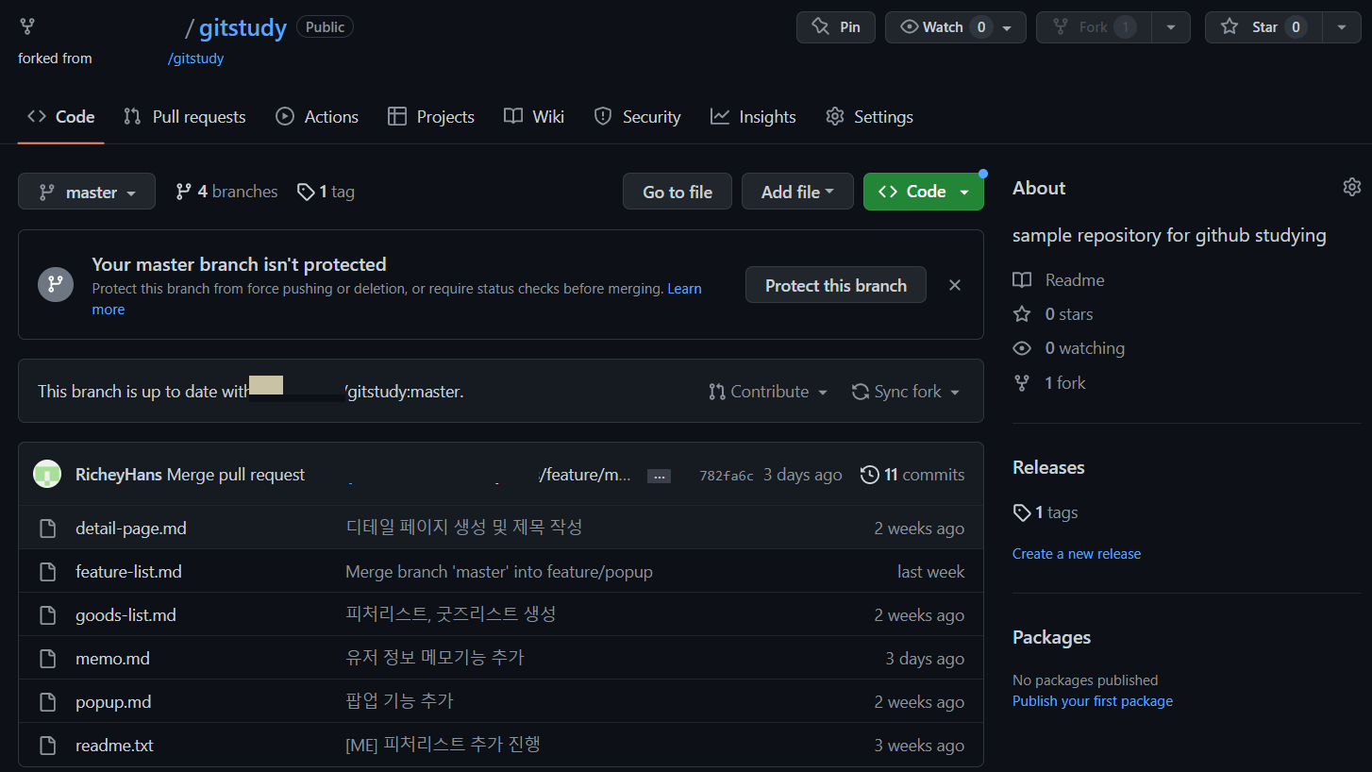Click Protect this branch button
The height and width of the screenshot is (772, 1372).
836,285
